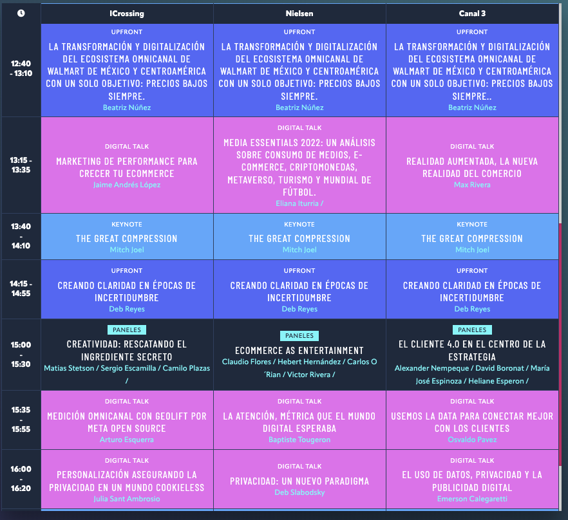The image size is (568, 520).
Task: Open 'La atención, métrica que el mundo digital esperaba'
Action: tap(299, 422)
